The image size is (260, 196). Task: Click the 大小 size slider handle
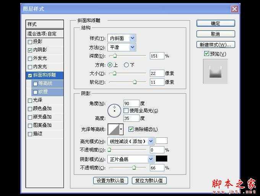point(114,73)
